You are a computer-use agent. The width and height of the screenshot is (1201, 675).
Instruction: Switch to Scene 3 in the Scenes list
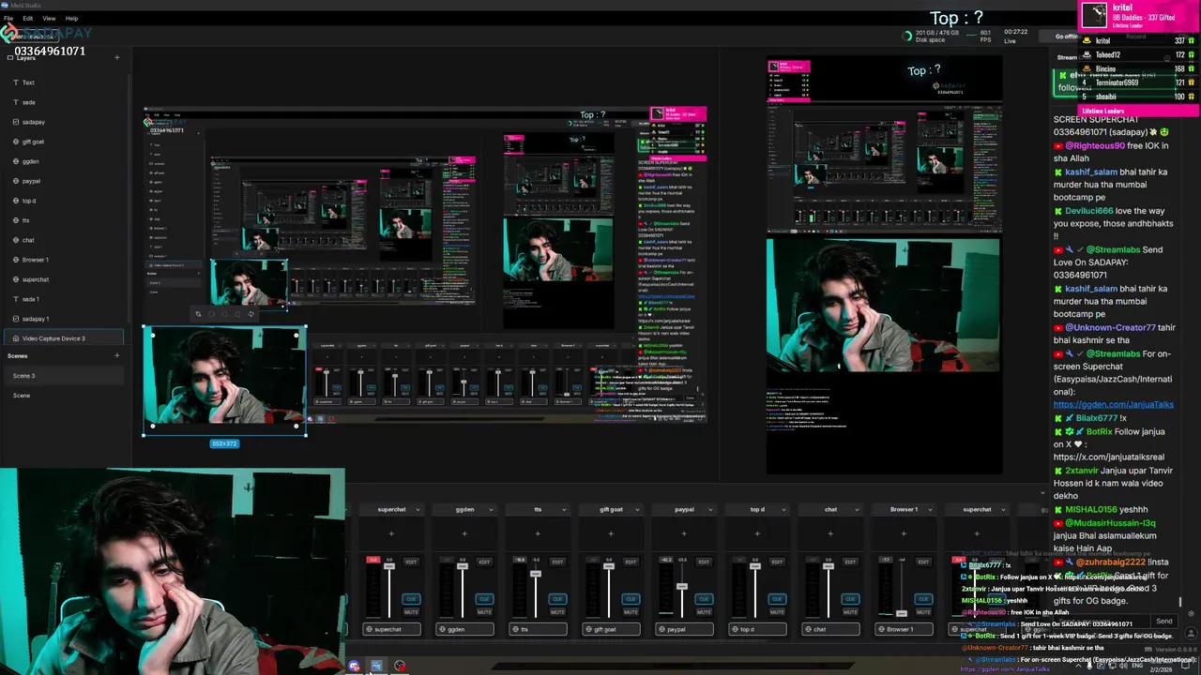tap(62, 376)
